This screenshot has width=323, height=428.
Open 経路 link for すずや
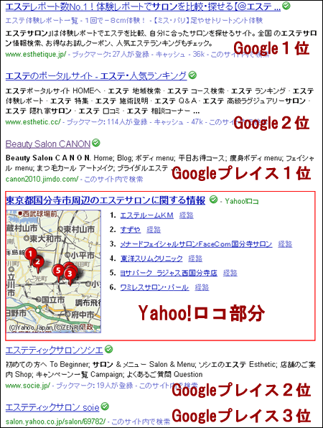tap(154, 230)
